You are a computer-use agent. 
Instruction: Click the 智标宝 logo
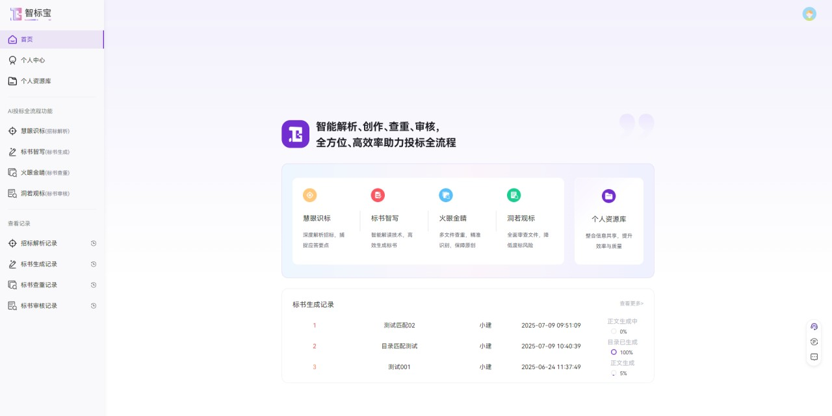pos(31,14)
